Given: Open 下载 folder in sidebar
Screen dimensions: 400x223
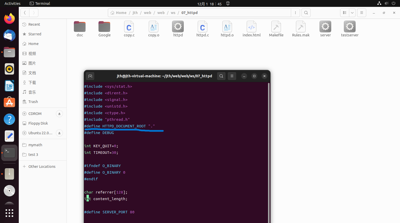Looking at the screenshot, I should click(x=43, y=82).
